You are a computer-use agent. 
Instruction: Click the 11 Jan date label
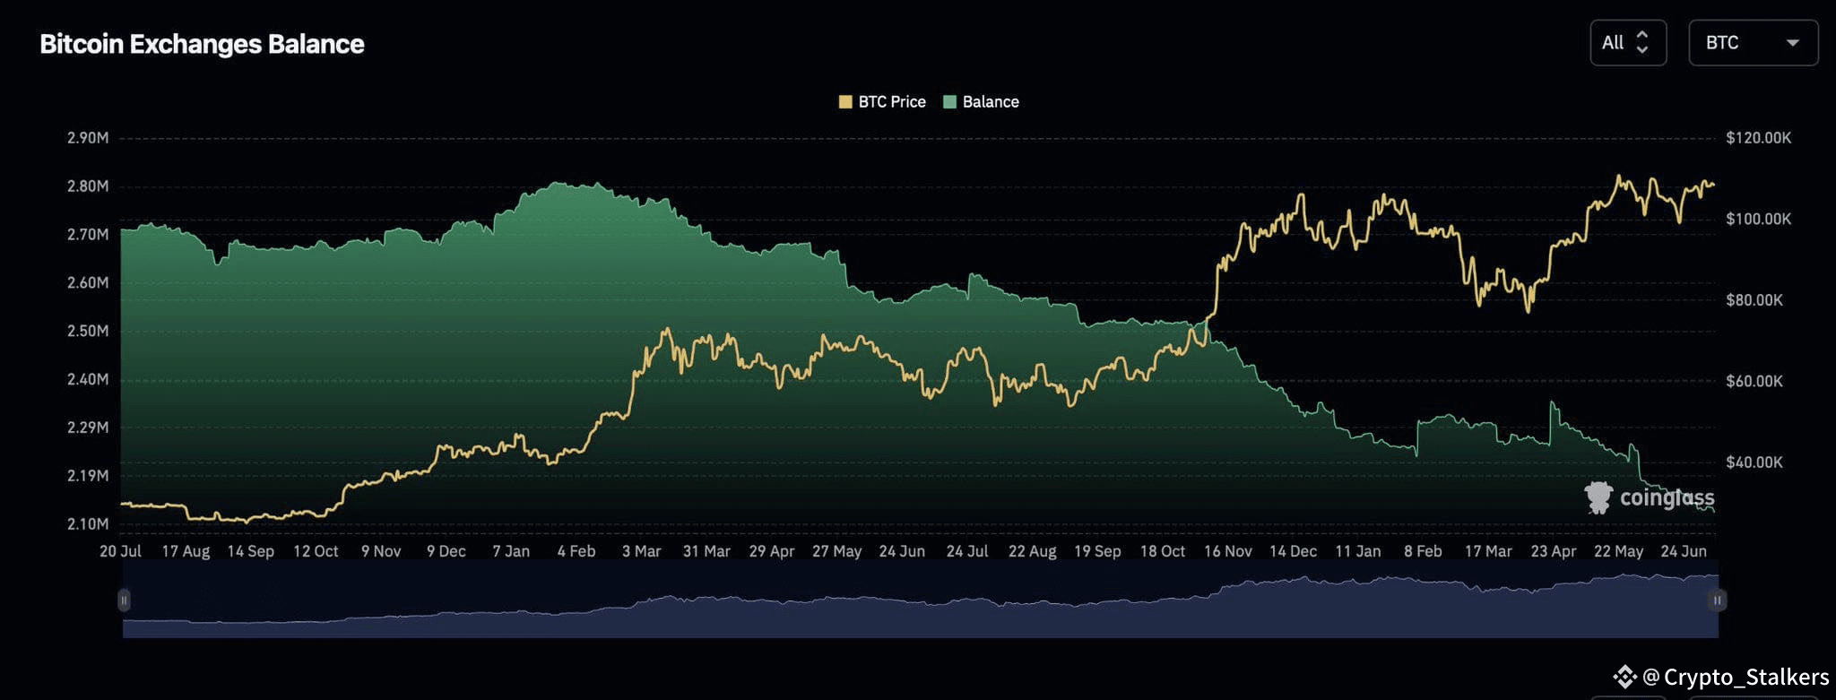tap(1358, 551)
